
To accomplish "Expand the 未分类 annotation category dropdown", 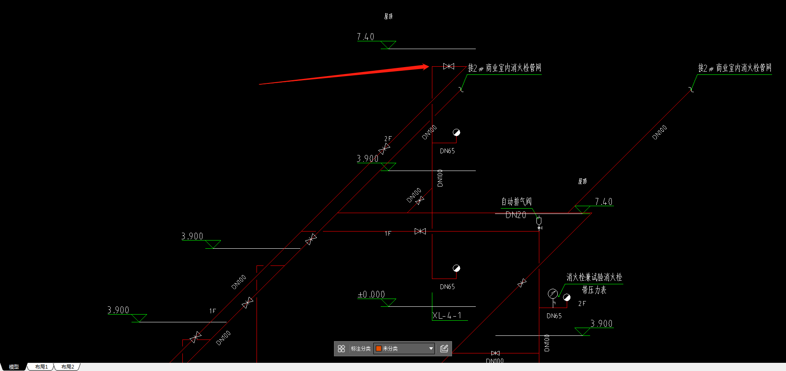I will [x=404, y=349].
